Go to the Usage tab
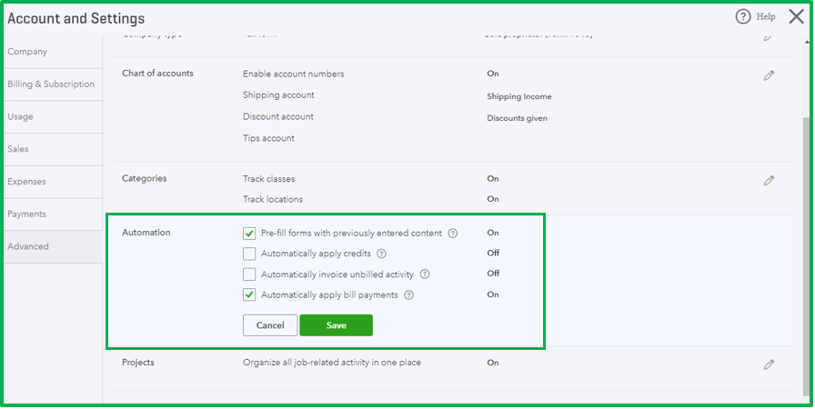The width and height of the screenshot is (815, 409). point(53,116)
